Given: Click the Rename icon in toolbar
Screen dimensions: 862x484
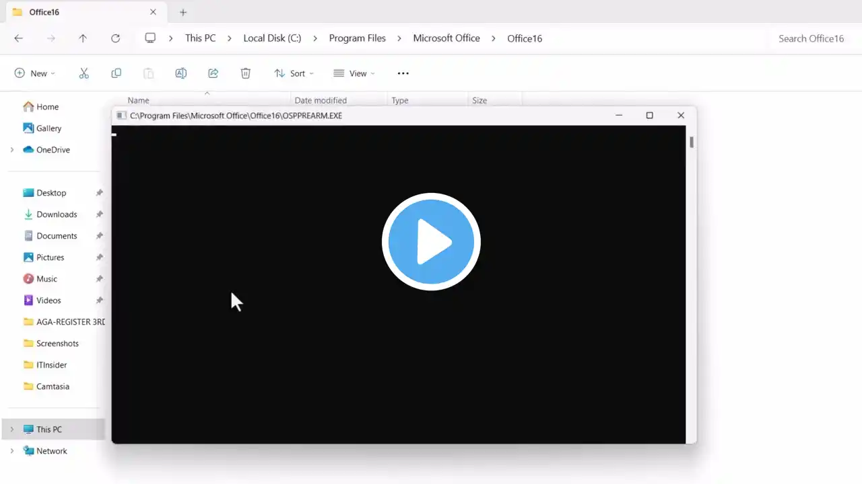Looking at the screenshot, I should point(181,73).
